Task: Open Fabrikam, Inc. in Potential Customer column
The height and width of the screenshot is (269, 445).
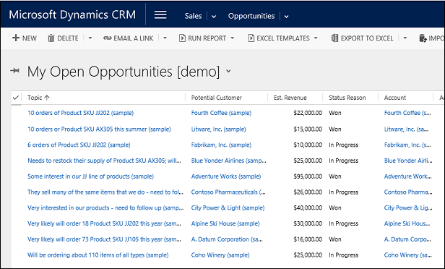Action: pos(221,145)
